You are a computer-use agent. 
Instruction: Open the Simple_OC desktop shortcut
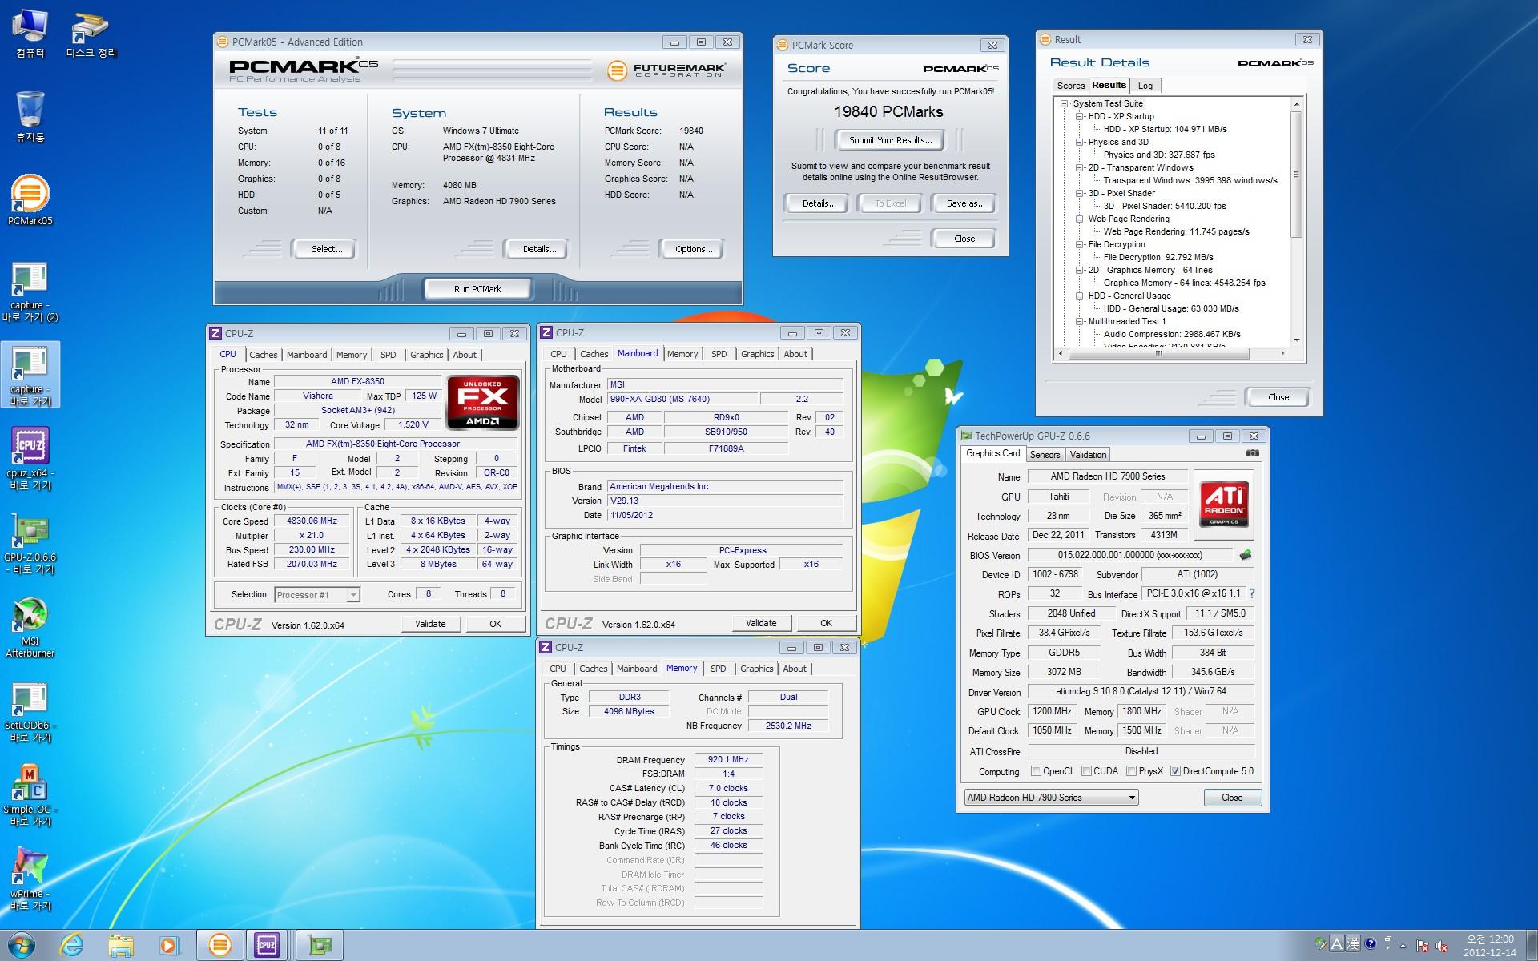[30, 795]
